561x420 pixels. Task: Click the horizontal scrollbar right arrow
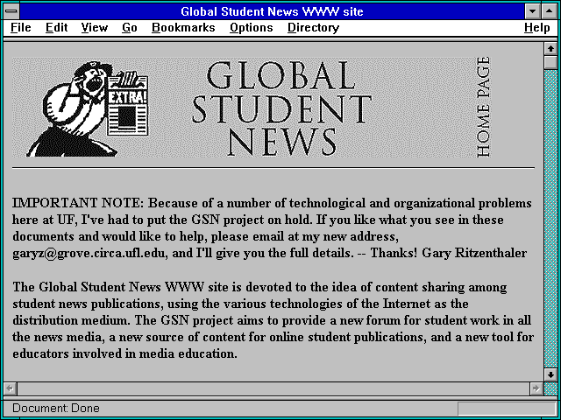536,388
